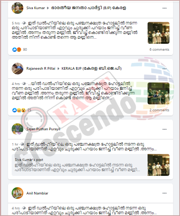Viewport: 180px width, 216px height.
Task: Open Anil Nambiar's name link
Action: coord(37,193)
